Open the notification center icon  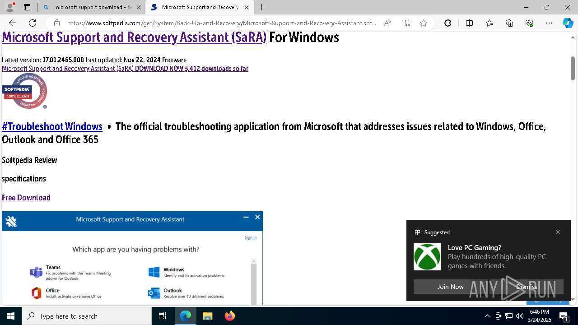pos(564,316)
